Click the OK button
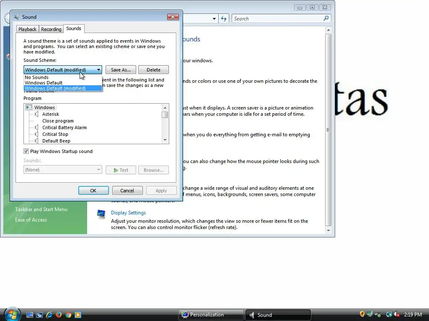The width and height of the screenshot is (429, 321). [93, 191]
